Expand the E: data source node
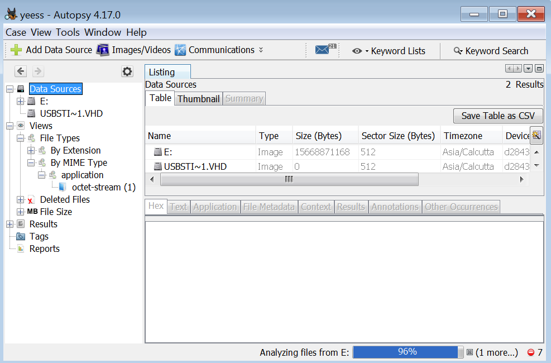Image resolution: width=551 pixels, height=363 pixels. pos(21,101)
